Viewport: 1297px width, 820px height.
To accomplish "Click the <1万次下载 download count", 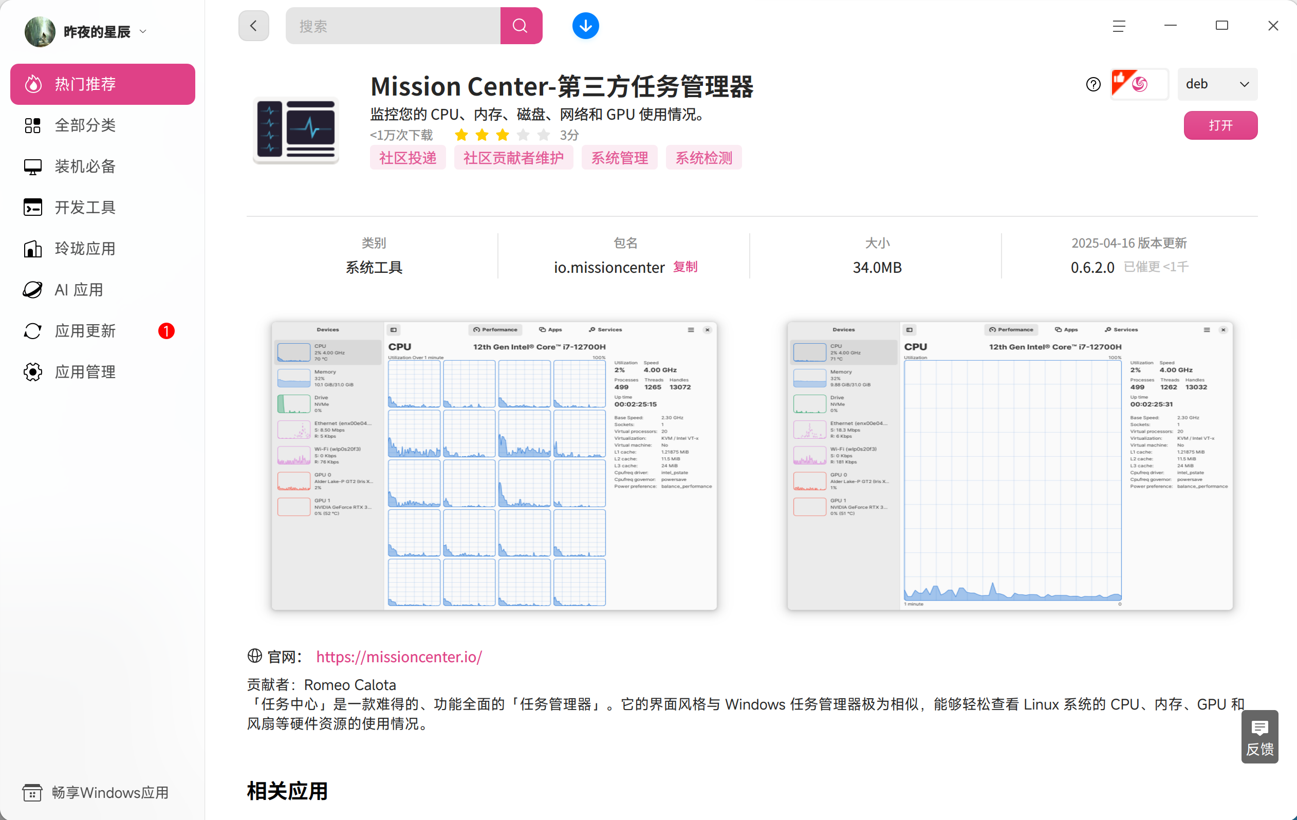I will [401, 135].
